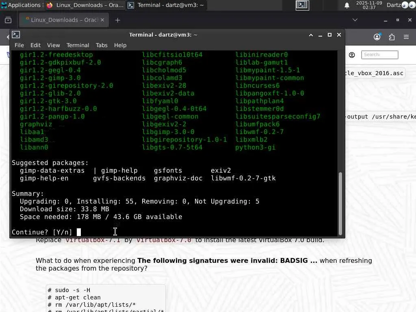The image size is (416, 312).
Task: Click package name gir1.2-gimp-3.0
Action: pyautogui.click(x=50, y=78)
